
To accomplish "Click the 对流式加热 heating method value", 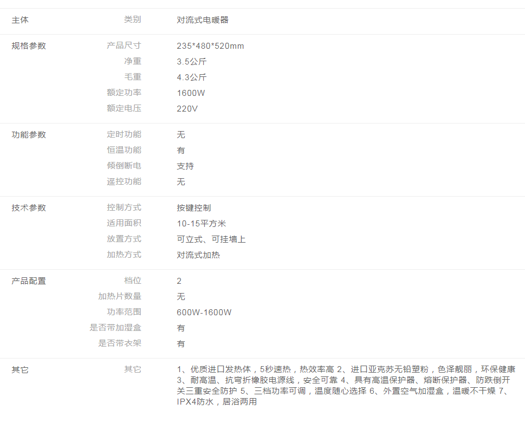I will click(198, 255).
